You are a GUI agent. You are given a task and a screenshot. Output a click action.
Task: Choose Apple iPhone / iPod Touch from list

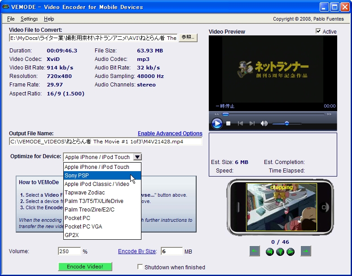102,167
